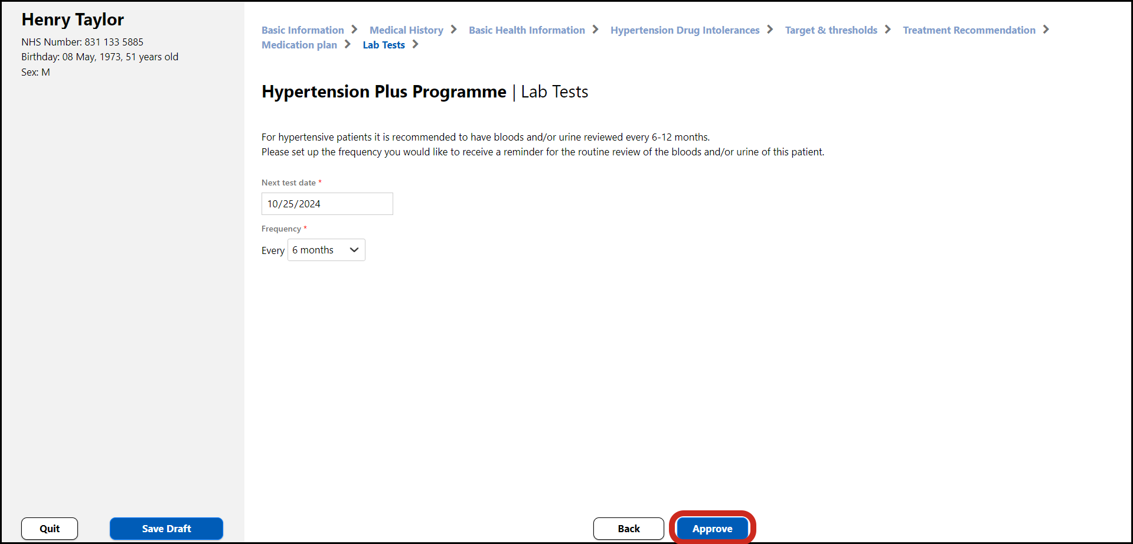Open the Frequency months dropdown
Viewport: 1133px width, 544px height.
(326, 250)
